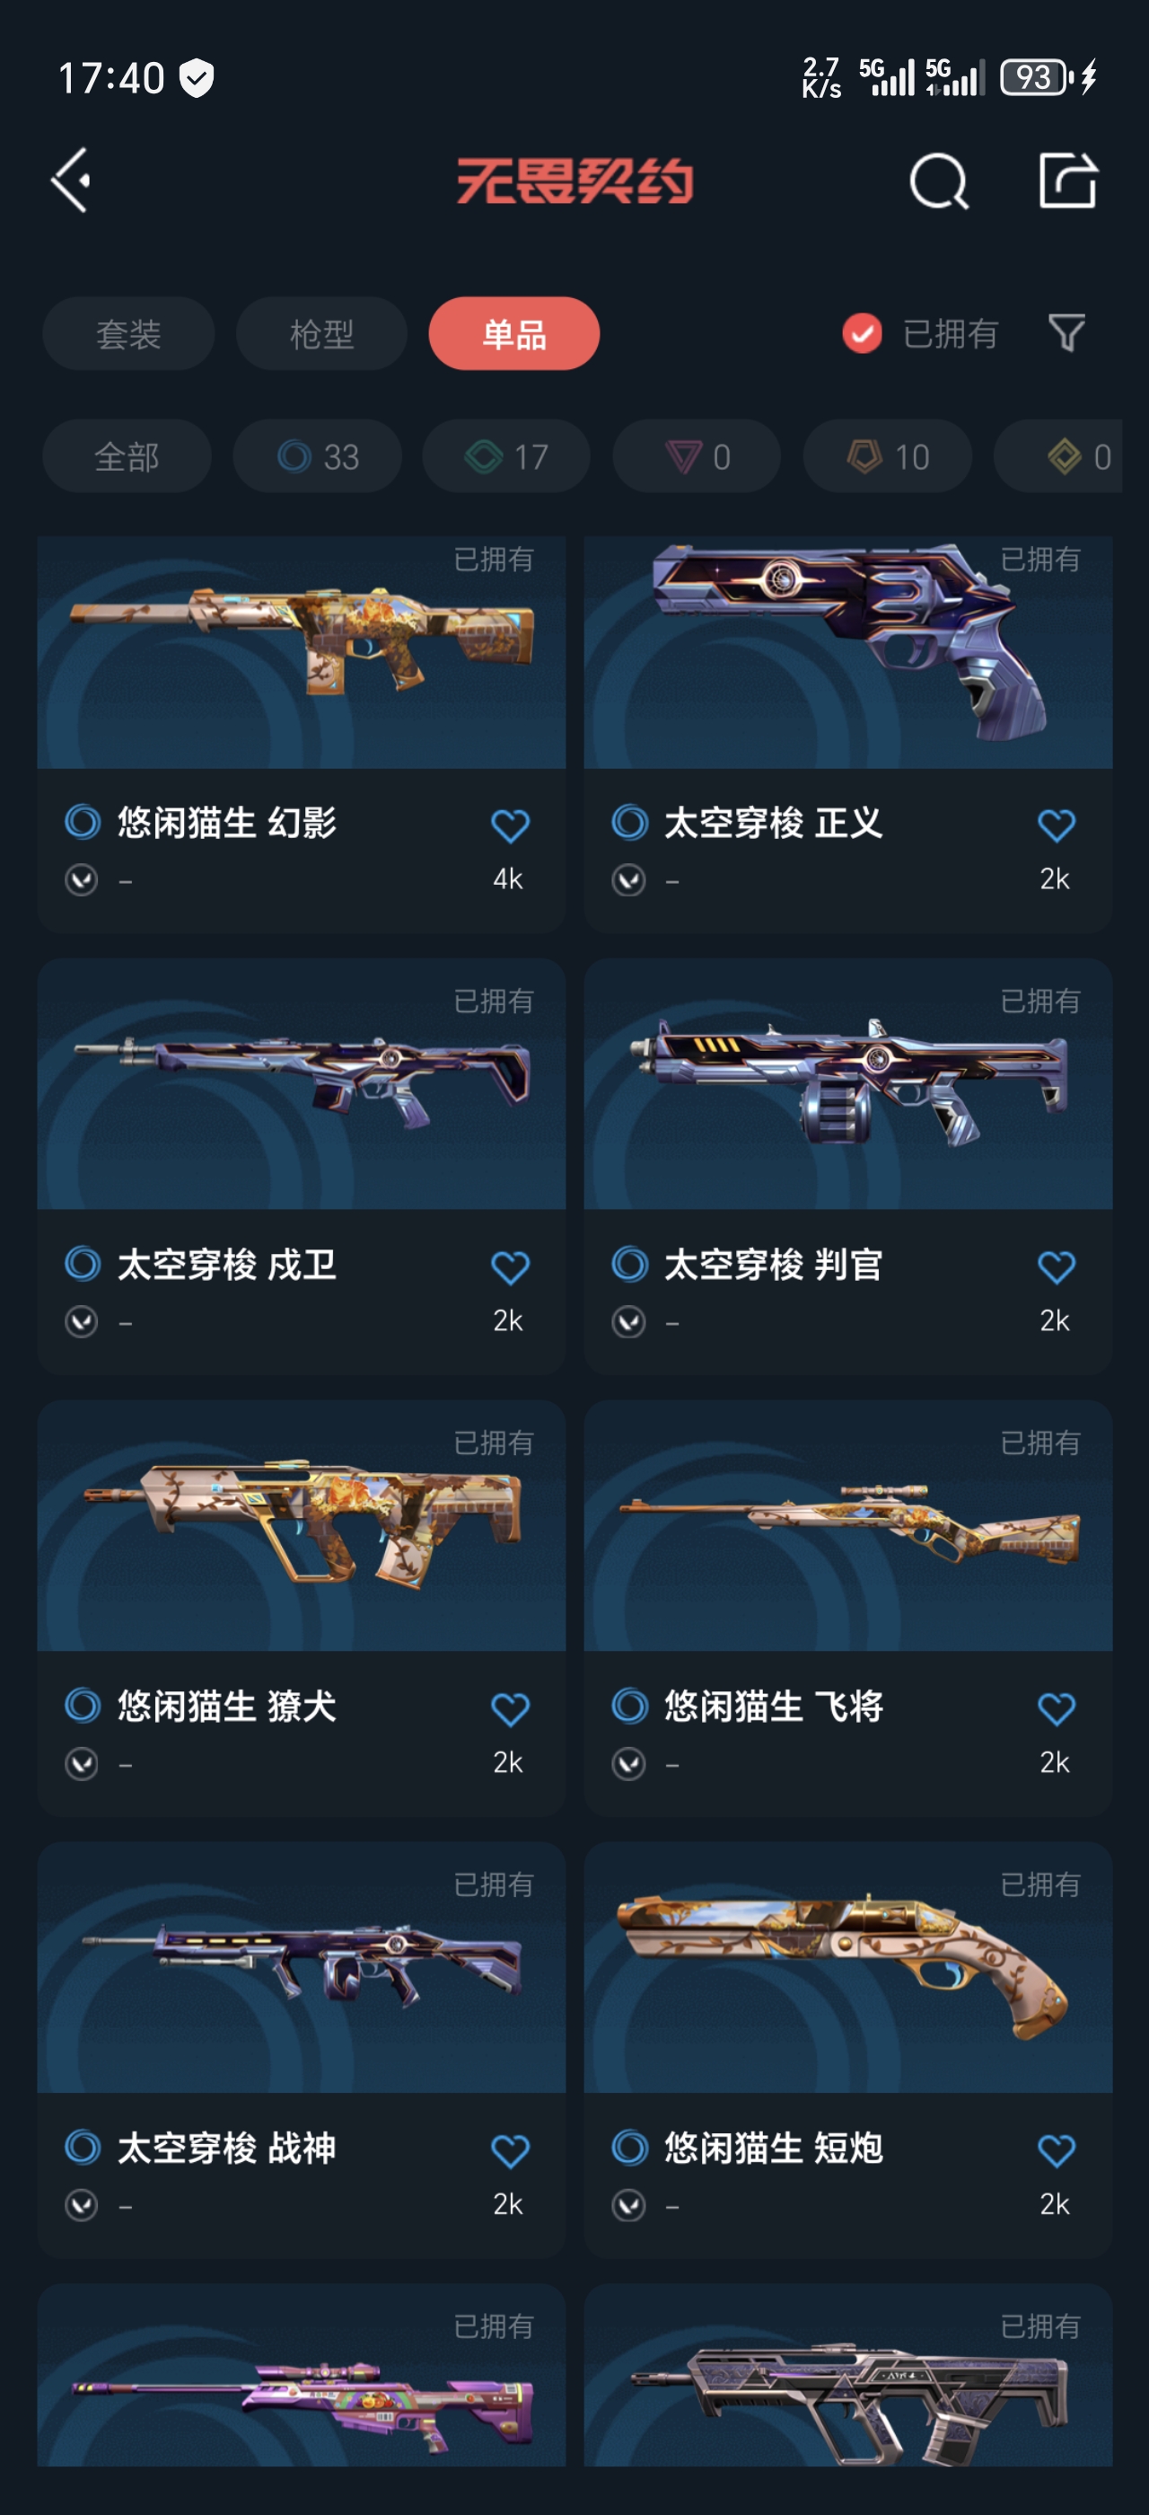Image resolution: width=1149 pixels, height=2515 pixels.
Task: Favorite 太空穿梭 正义 with heart icon
Action: click(1056, 826)
